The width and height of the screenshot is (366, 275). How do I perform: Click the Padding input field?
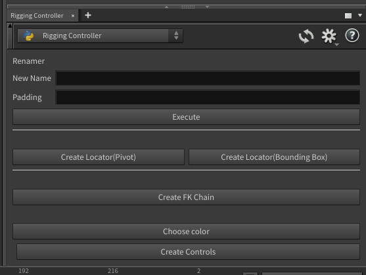point(208,97)
